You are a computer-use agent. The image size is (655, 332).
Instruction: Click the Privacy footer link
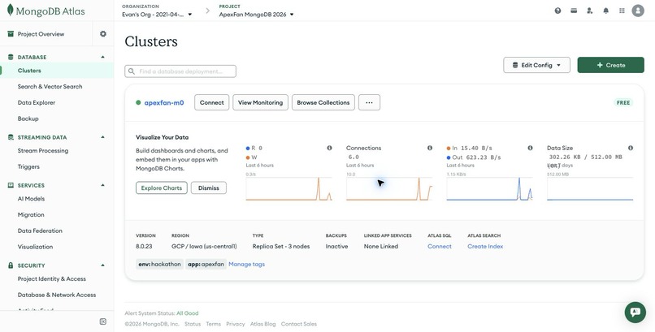pyautogui.click(x=236, y=324)
